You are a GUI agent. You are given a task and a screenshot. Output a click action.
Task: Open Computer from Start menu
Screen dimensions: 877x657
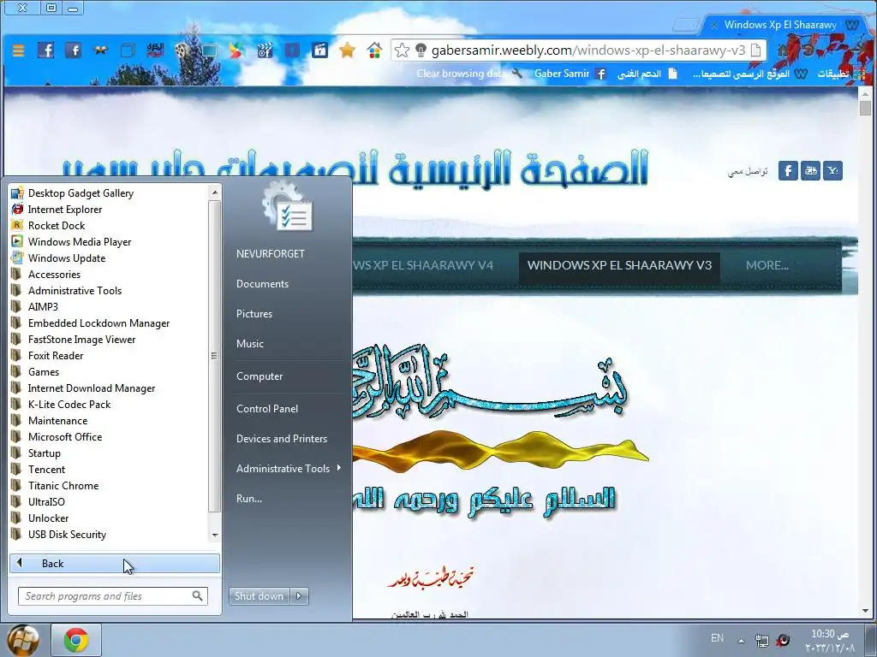pos(260,376)
